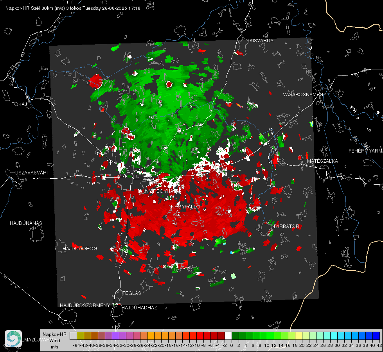This screenshot has height=352, width=383.
Task: Select the HAJDÚDOROG town label
Action: click(x=80, y=249)
